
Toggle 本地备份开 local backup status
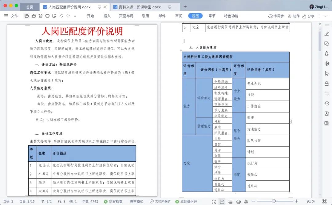tap(186, 201)
